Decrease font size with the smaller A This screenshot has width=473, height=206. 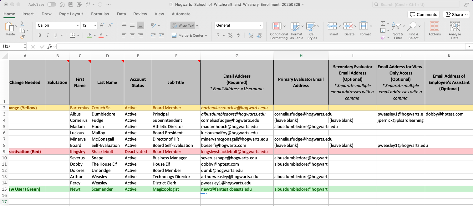110,25
